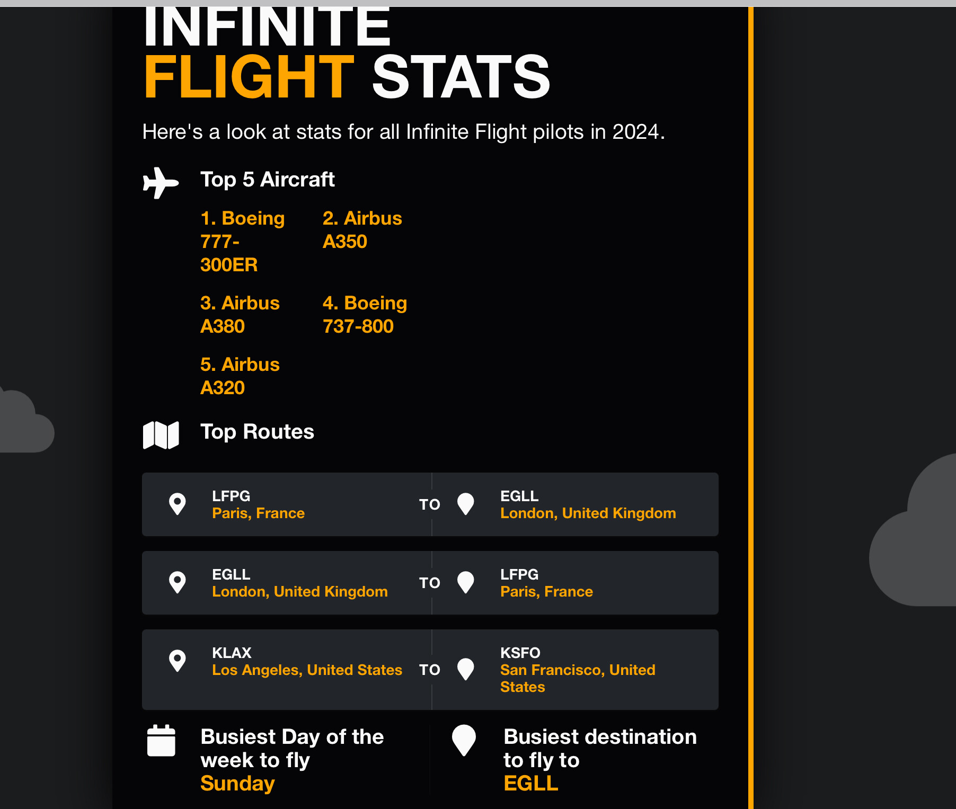Click the Los Angeles, United States label

(307, 670)
